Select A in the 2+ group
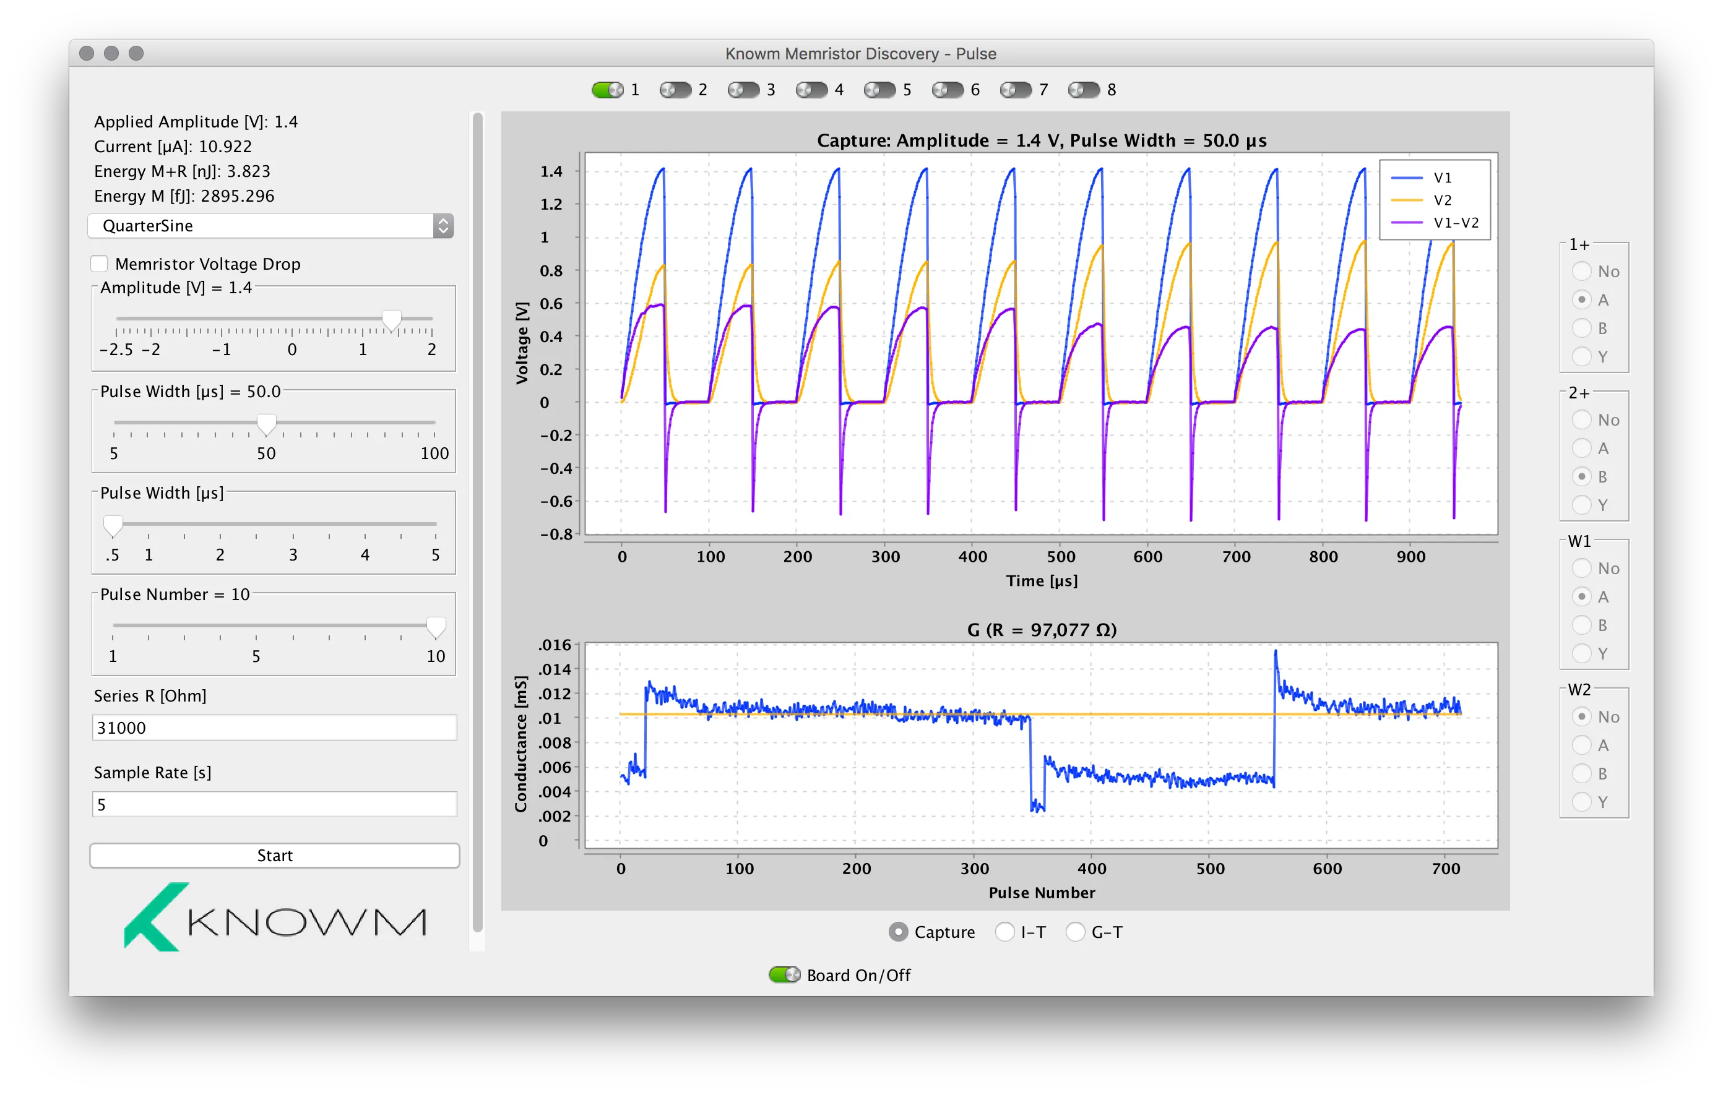 (1581, 449)
